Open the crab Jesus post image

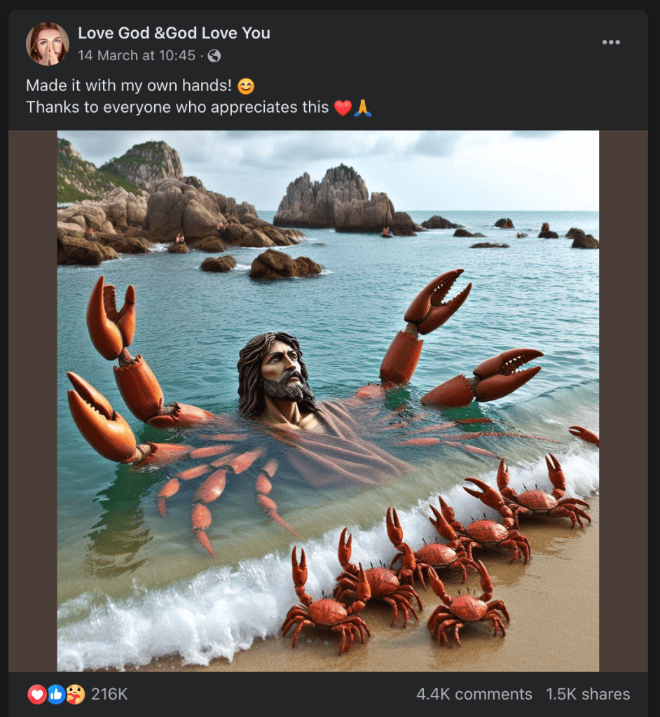pyautogui.click(x=328, y=401)
